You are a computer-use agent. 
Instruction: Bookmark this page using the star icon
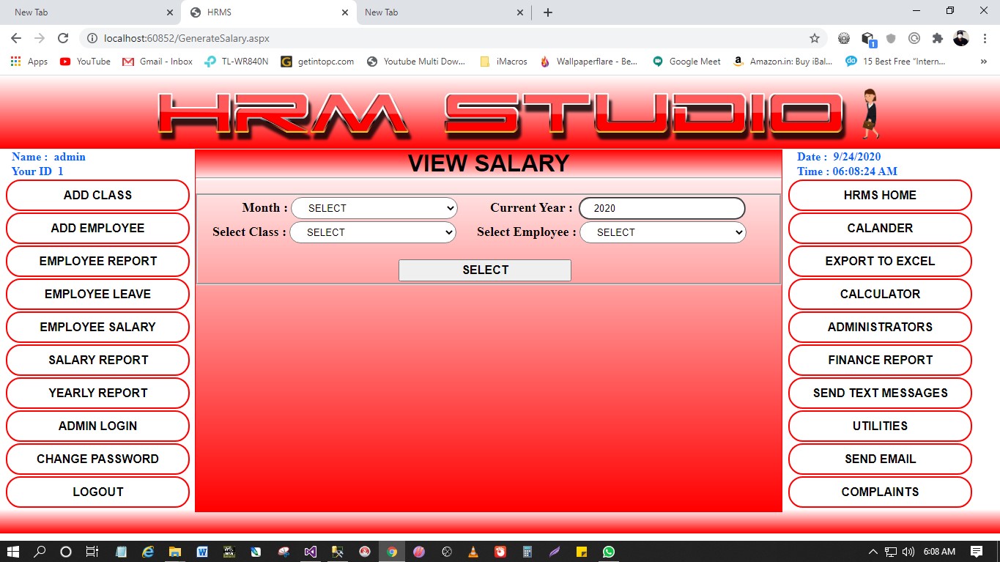(x=814, y=38)
